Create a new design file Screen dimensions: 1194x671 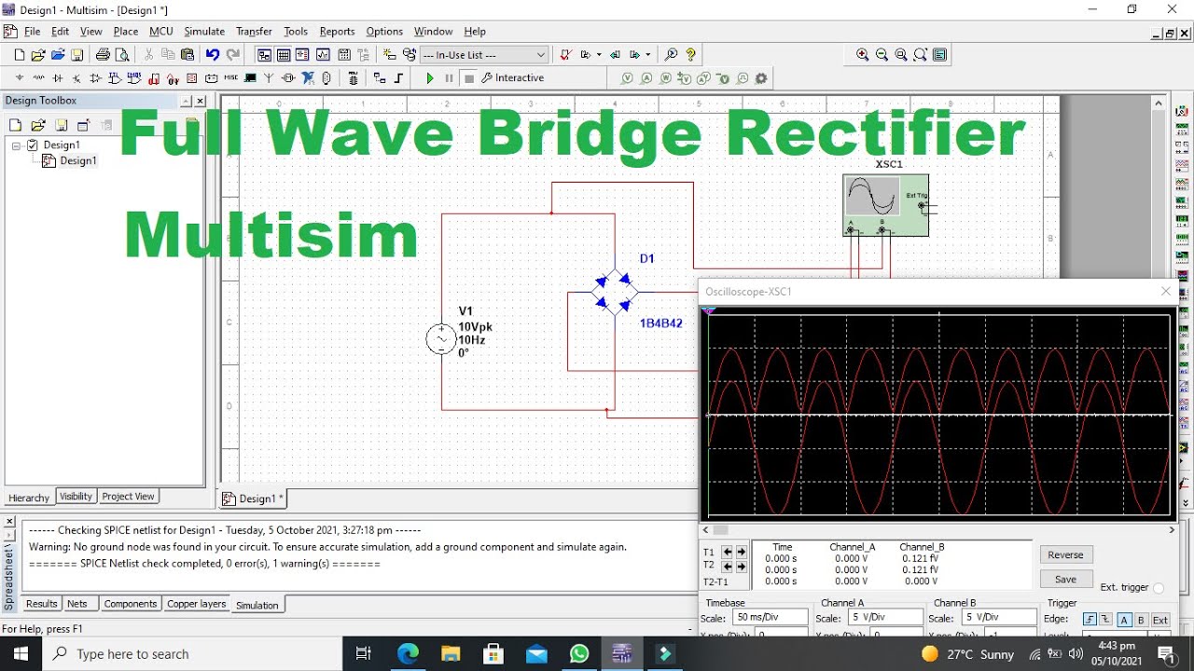pos(20,55)
